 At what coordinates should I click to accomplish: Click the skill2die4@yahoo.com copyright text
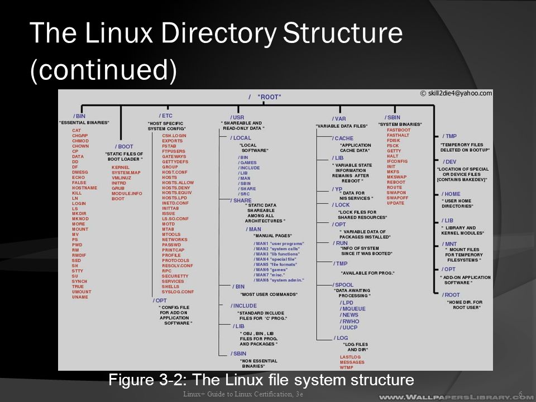(456, 93)
